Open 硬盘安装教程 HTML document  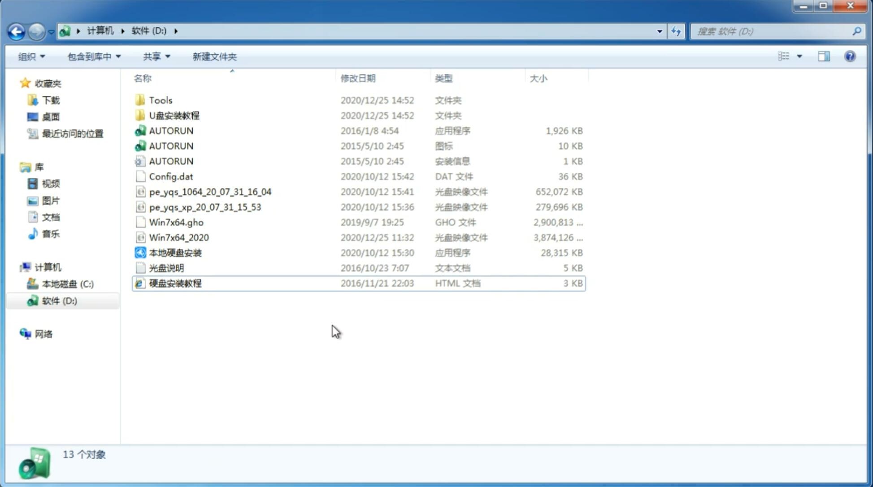pos(175,284)
